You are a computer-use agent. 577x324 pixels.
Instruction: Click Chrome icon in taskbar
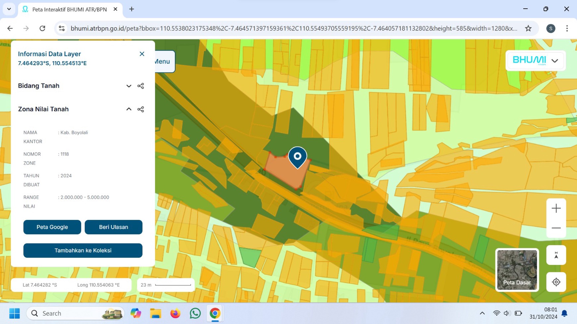[215, 313]
